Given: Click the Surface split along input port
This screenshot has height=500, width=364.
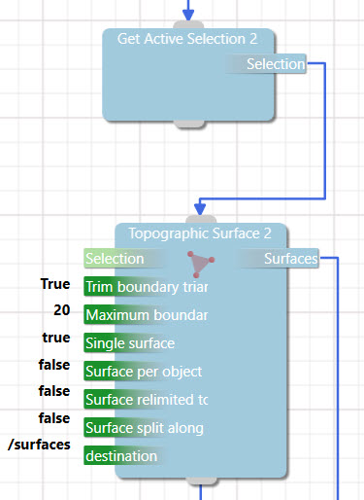Looking at the screenshot, I should coord(145,428).
